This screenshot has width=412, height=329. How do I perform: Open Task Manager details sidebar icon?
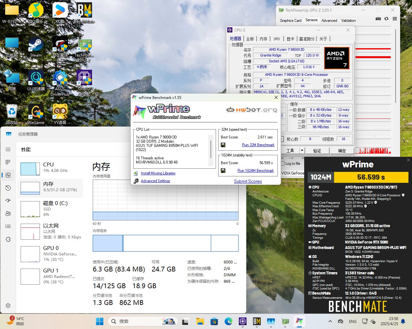[8, 227]
